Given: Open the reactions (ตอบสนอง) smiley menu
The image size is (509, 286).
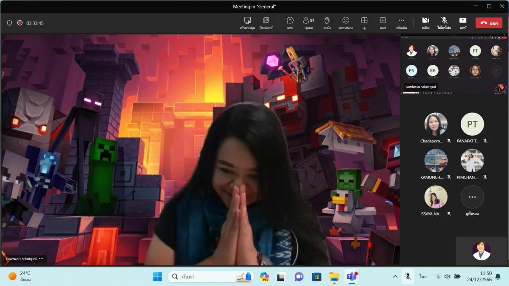Looking at the screenshot, I should click(x=346, y=23).
